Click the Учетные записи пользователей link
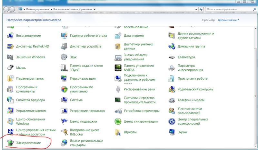This screenshot has width=258, height=150. (189, 111)
